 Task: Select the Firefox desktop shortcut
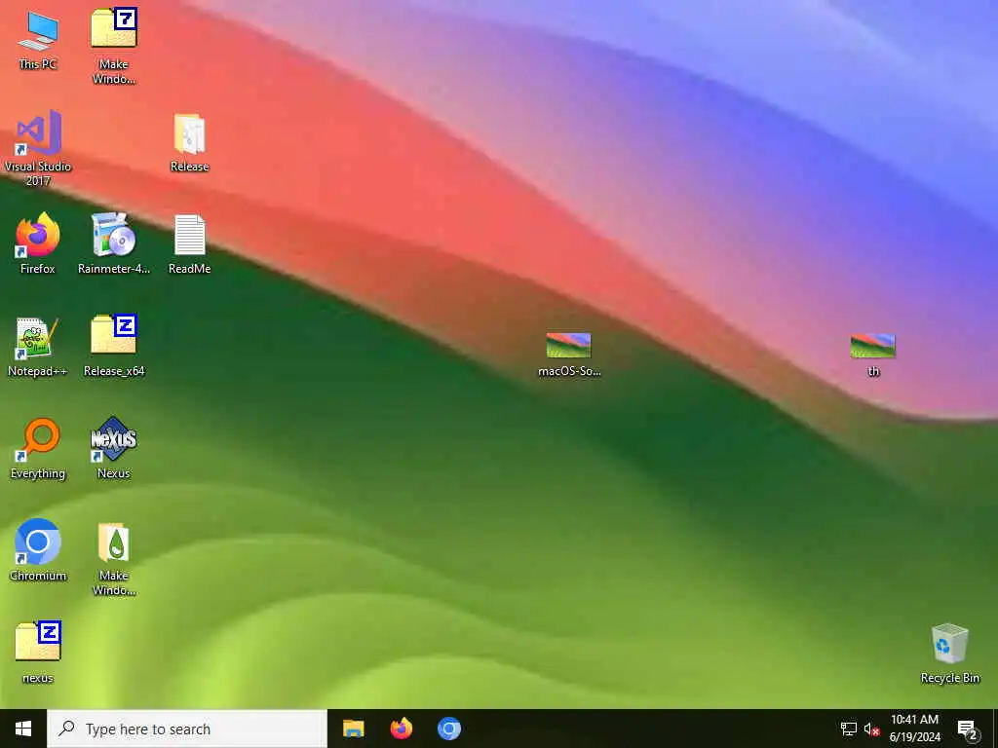coord(38,243)
